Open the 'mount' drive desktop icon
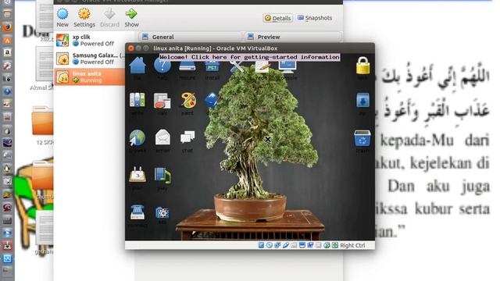This screenshot has height=281, width=500. pyautogui.click(x=187, y=67)
